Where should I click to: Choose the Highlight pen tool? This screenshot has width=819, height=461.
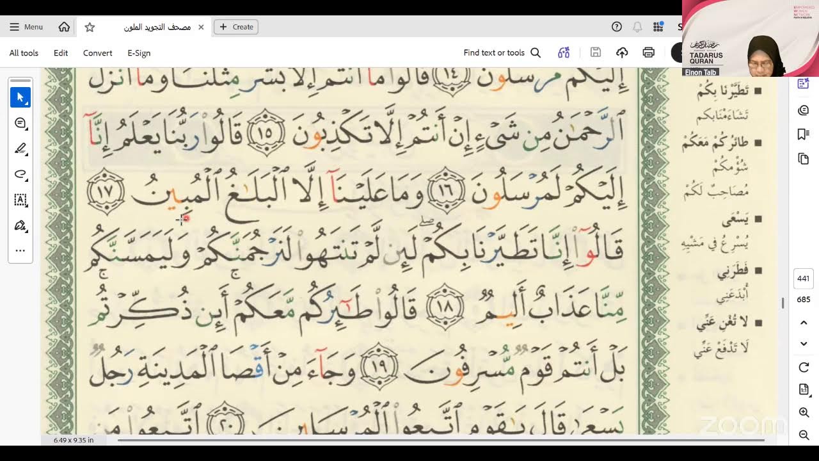pyautogui.click(x=20, y=149)
